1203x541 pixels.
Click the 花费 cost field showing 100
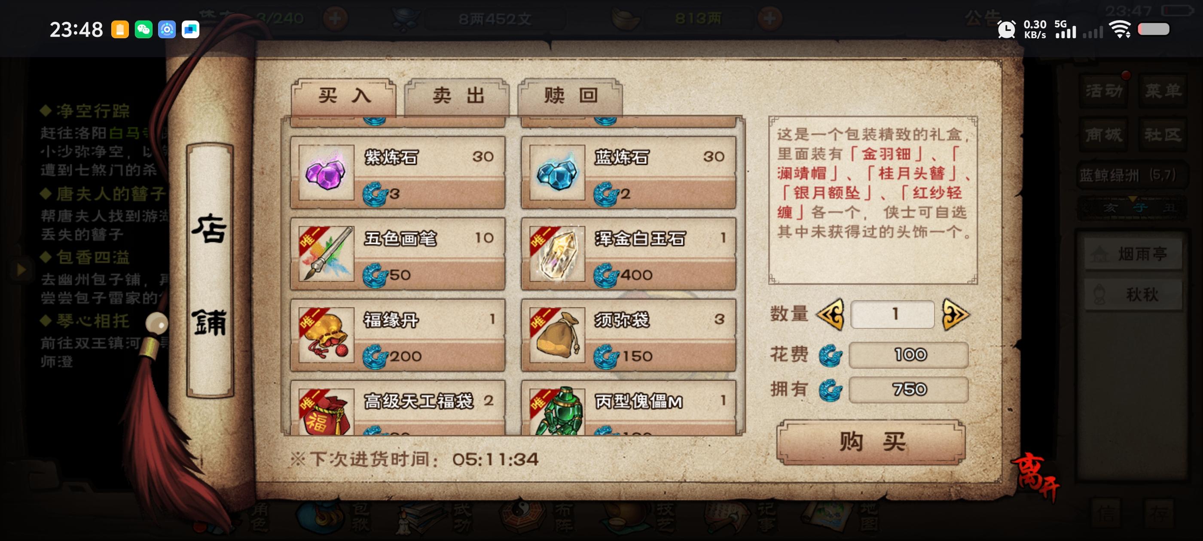[908, 355]
